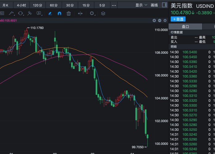This screenshot has width=215, height=154.
Task: Select the pitchfork line tool
Action: [30, 13]
